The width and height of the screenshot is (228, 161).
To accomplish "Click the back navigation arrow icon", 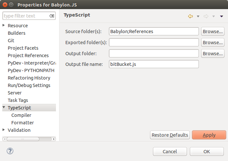I will coord(190,16).
